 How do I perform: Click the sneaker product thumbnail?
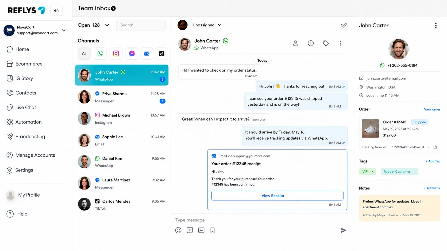point(370,128)
